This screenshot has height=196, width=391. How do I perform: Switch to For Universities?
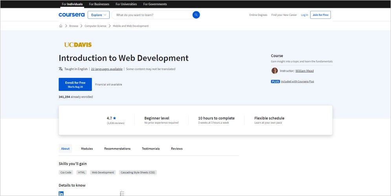click(126, 4)
